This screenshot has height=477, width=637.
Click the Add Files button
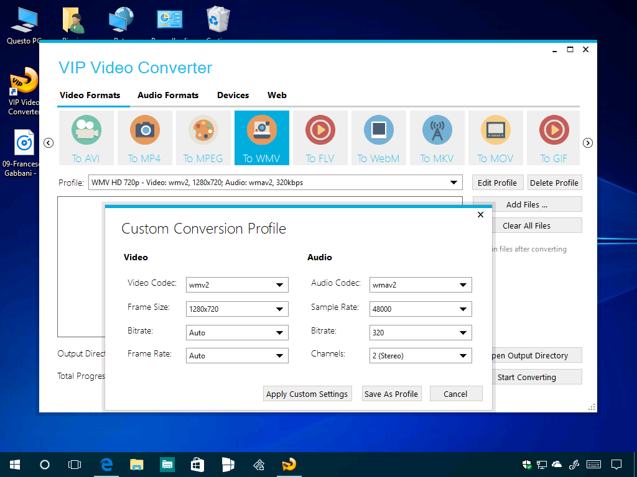[528, 204]
